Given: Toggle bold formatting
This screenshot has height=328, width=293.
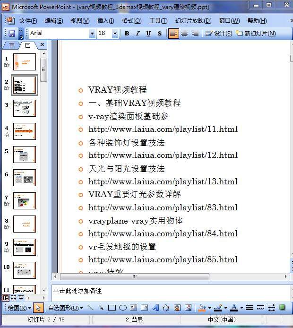Looking at the screenshot, I should [x=127, y=34].
